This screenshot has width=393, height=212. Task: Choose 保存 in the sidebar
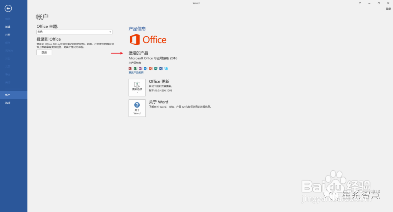pos(8,43)
